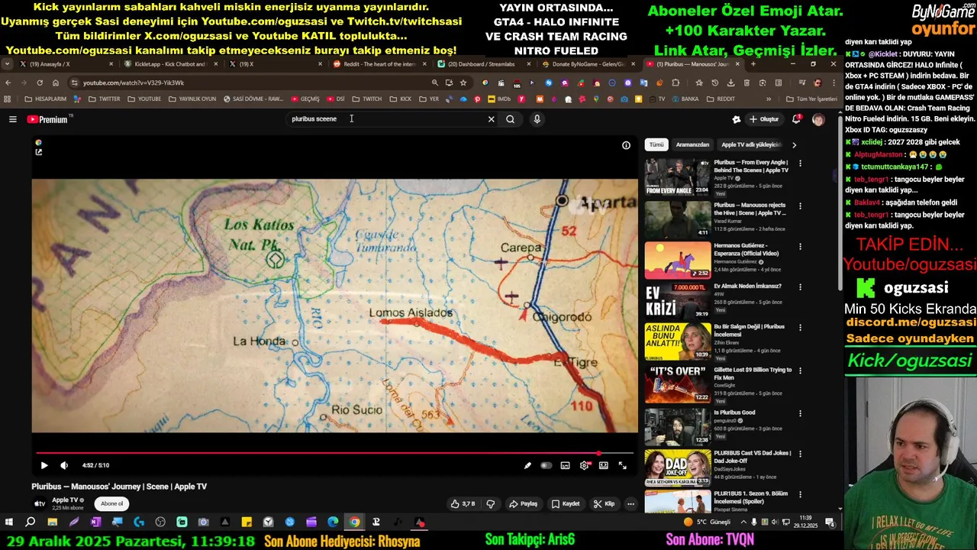Open the YAYINLIK OYUN bookmarks folder
The height and width of the screenshot is (550, 977).
192,99
